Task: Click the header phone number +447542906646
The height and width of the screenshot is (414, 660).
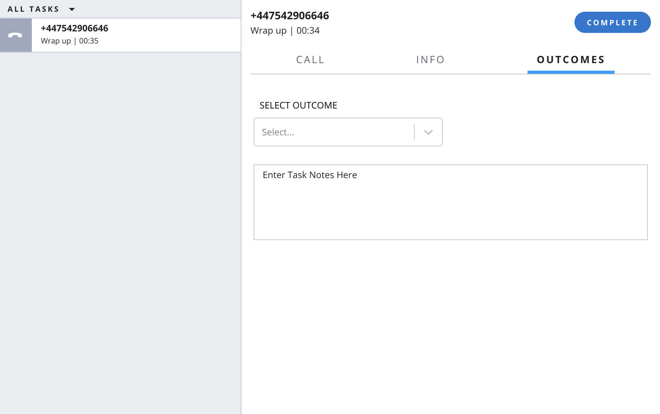Action: point(290,16)
